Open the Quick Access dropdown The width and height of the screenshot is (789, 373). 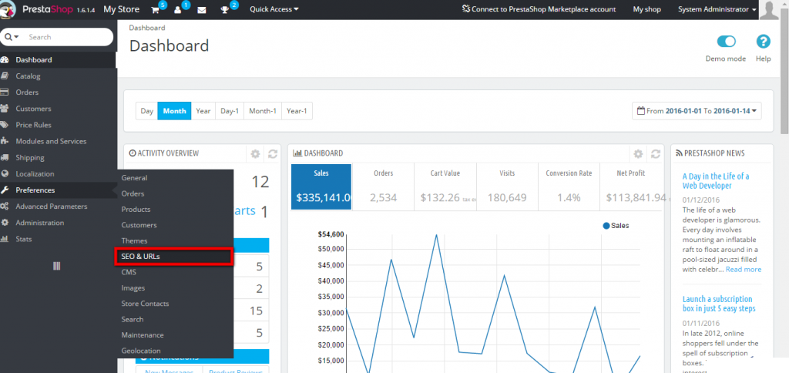click(274, 9)
